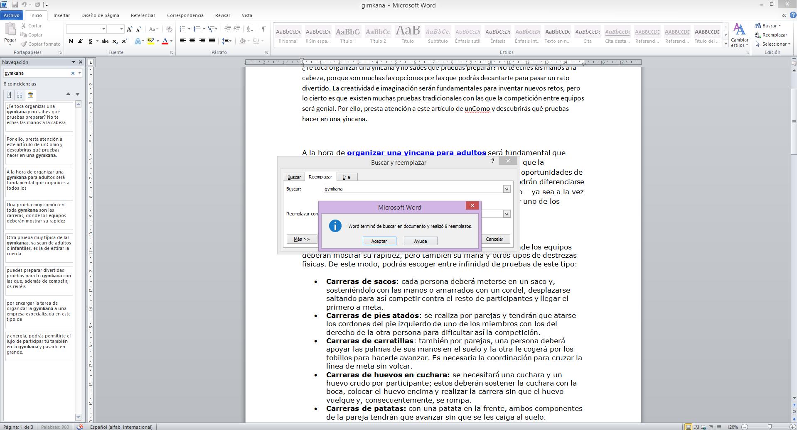797x430 pixels.
Task: Toggle bold (N) formatting
Action: tap(71, 41)
